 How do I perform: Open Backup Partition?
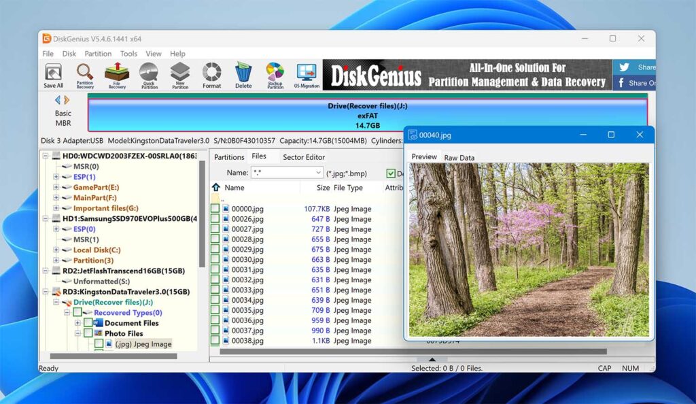coord(275,73)
